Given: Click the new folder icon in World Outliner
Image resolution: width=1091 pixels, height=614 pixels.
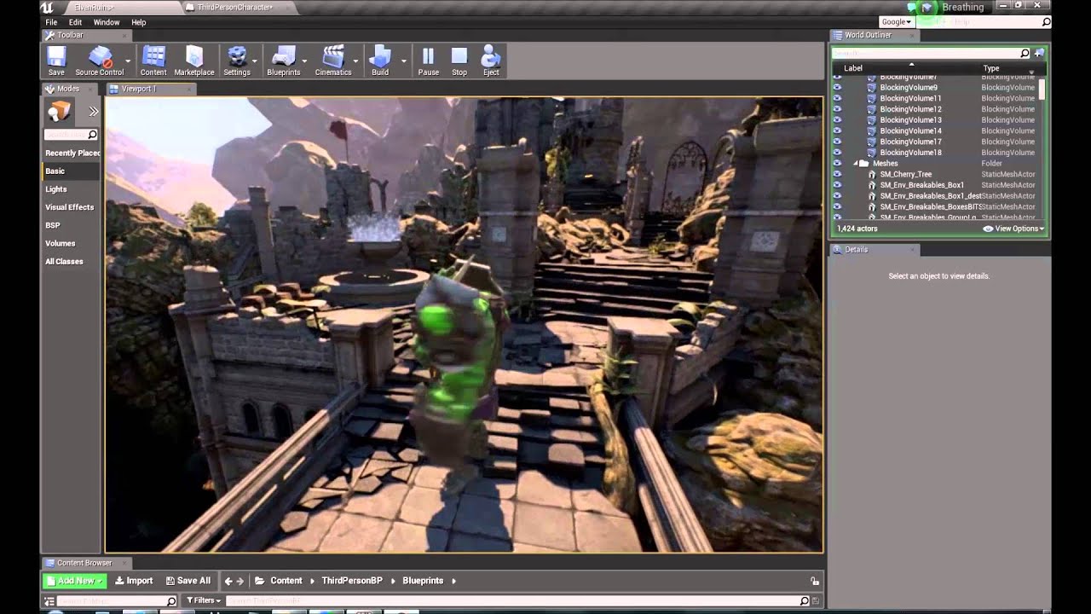Looking at the screenshot, I should click(x=1039, y=53).
